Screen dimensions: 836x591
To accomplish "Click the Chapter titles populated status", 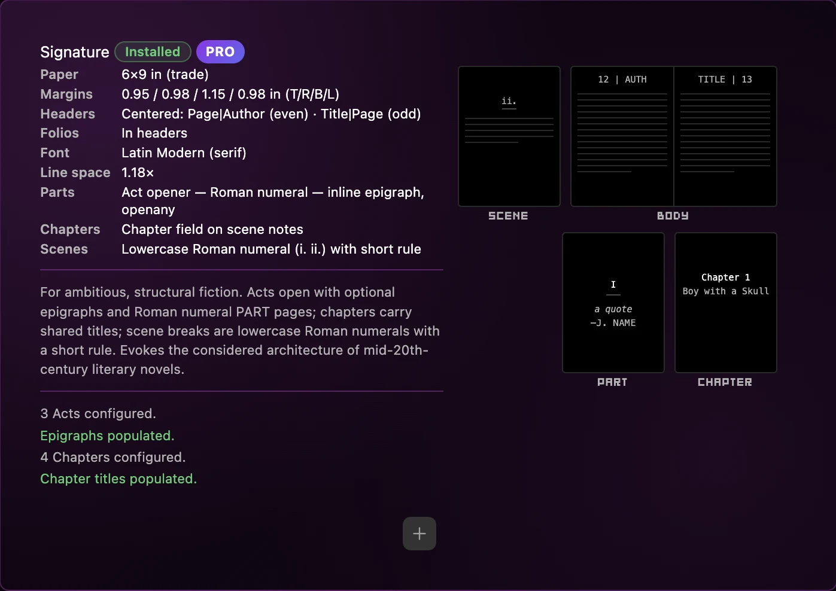I will [x=118, y=479].
